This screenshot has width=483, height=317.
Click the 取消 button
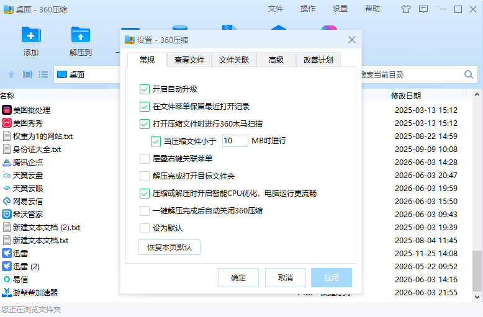286,277
